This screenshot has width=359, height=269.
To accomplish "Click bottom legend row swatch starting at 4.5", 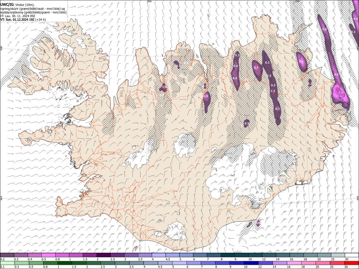I will point(165,263).
